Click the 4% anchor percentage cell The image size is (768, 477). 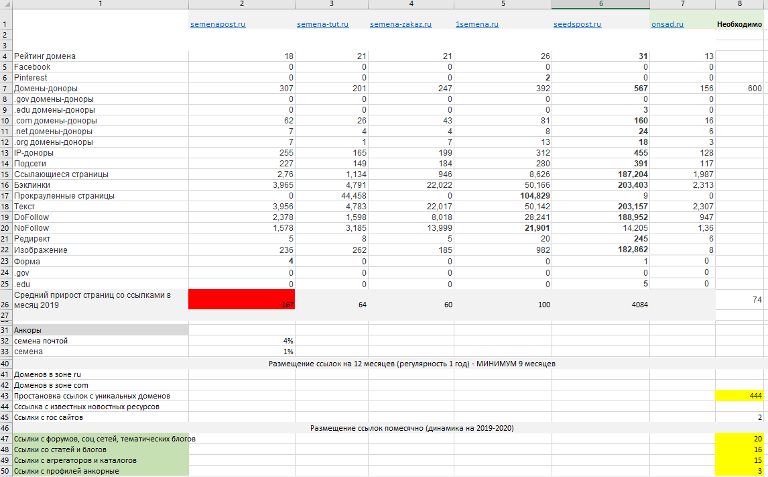pyautogui.click(x=241, y=341)
